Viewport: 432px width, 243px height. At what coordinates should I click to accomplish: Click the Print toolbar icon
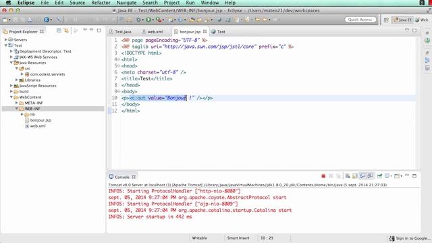30,20
